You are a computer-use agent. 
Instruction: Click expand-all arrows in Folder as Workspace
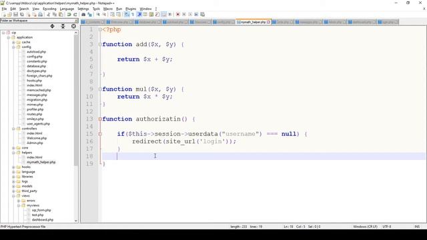pyautogui.click(x=52, y=26)
